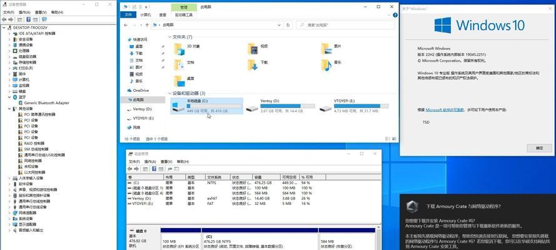Click Device Manager toolbar back arrow
556x250 pixels.
4,19
